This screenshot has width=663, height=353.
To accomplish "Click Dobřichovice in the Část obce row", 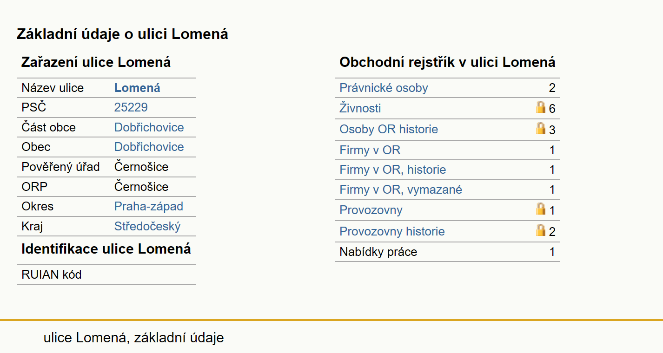I will [x=149, y=127].
